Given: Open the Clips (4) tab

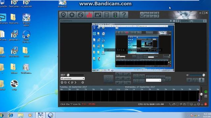Looking at the screenshot, I should point(187,21).
